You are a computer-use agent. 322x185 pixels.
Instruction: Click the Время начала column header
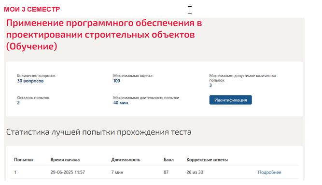click(65, 160)
